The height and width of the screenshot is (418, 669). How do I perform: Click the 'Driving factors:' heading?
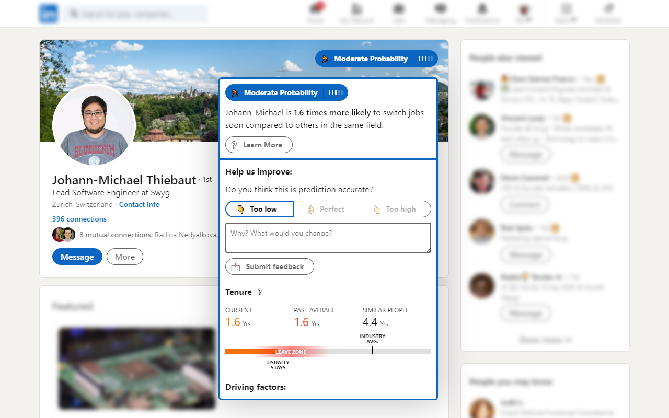pyautogui.click(x=256, y=387)
